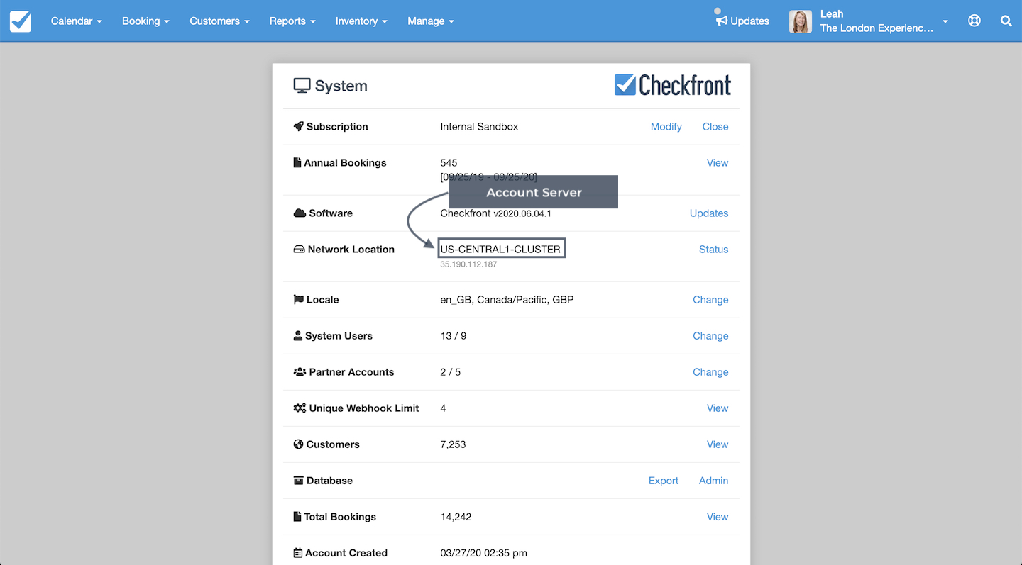Click View for Total Bookings
The height and width of the screenshot is (565, 1022).
tap(718, 516)
